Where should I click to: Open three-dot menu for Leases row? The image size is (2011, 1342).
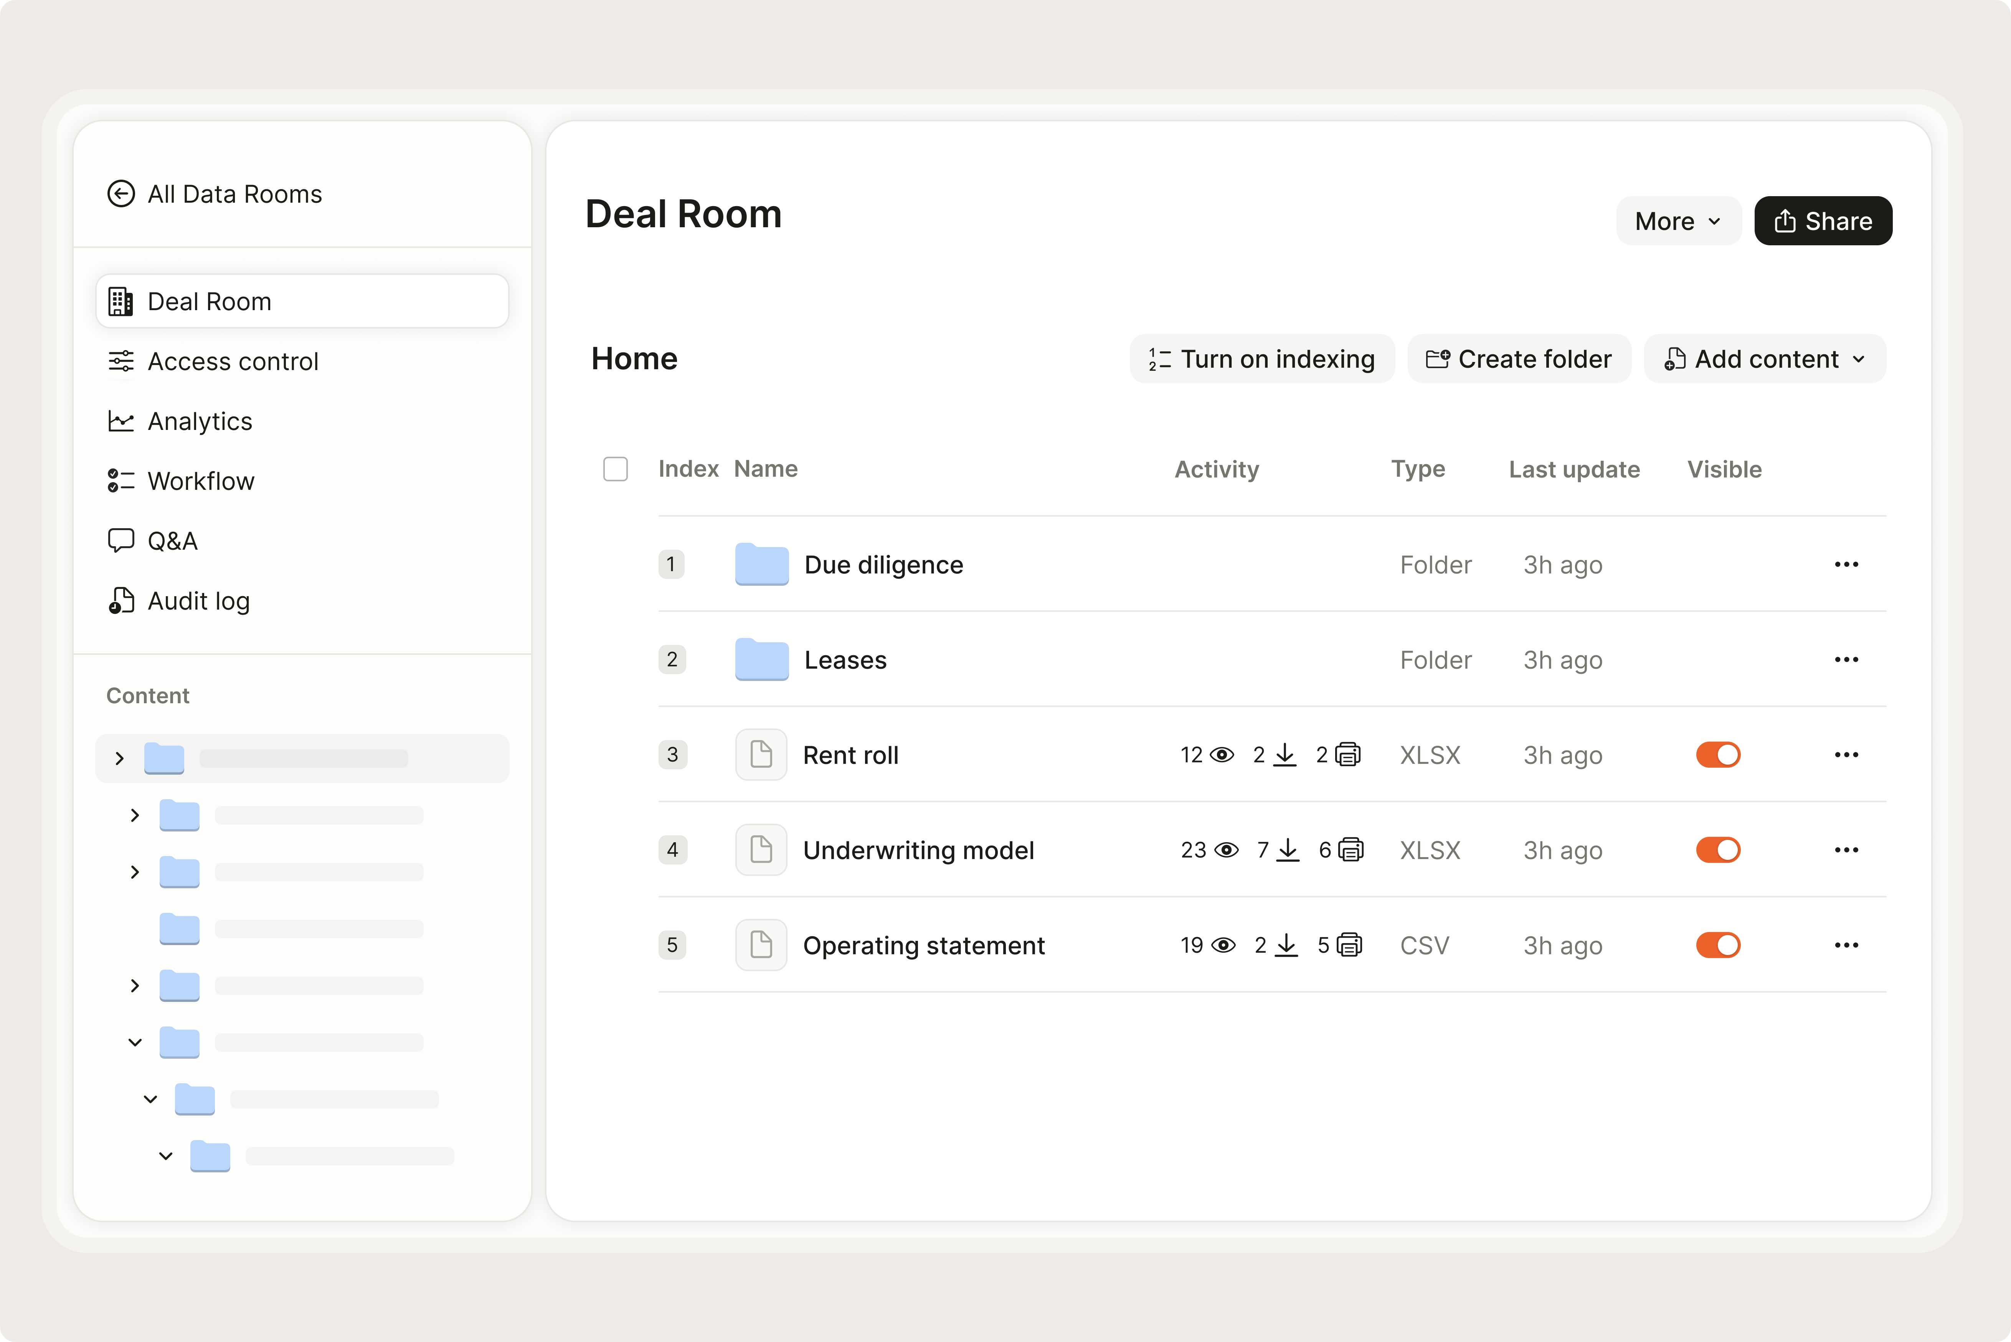click(1846, 660)
